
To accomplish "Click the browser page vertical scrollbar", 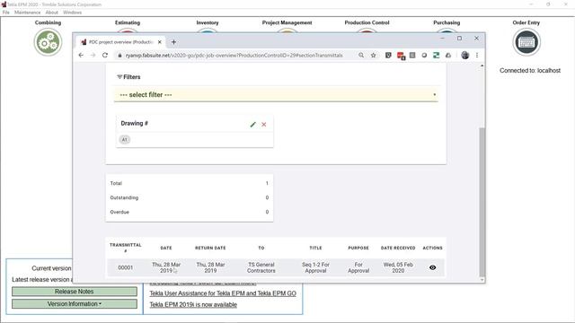I will pos(482,201).
